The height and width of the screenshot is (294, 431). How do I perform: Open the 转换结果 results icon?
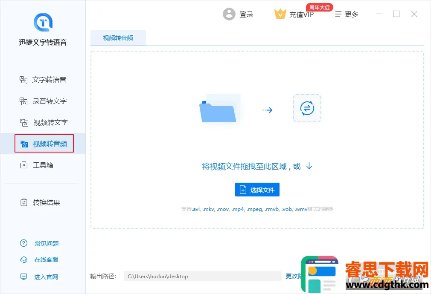coord(24,203)
